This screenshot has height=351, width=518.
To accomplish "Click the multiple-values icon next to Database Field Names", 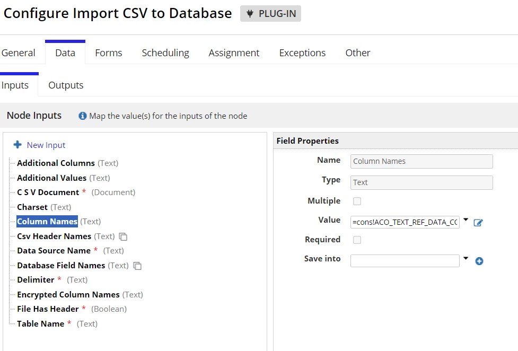I will pyautogui.click(x=137, y=266).
